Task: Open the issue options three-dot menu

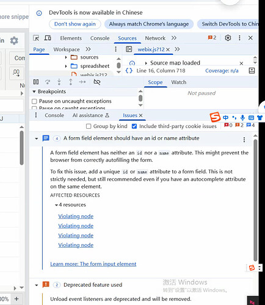Action: pos(244,140)
